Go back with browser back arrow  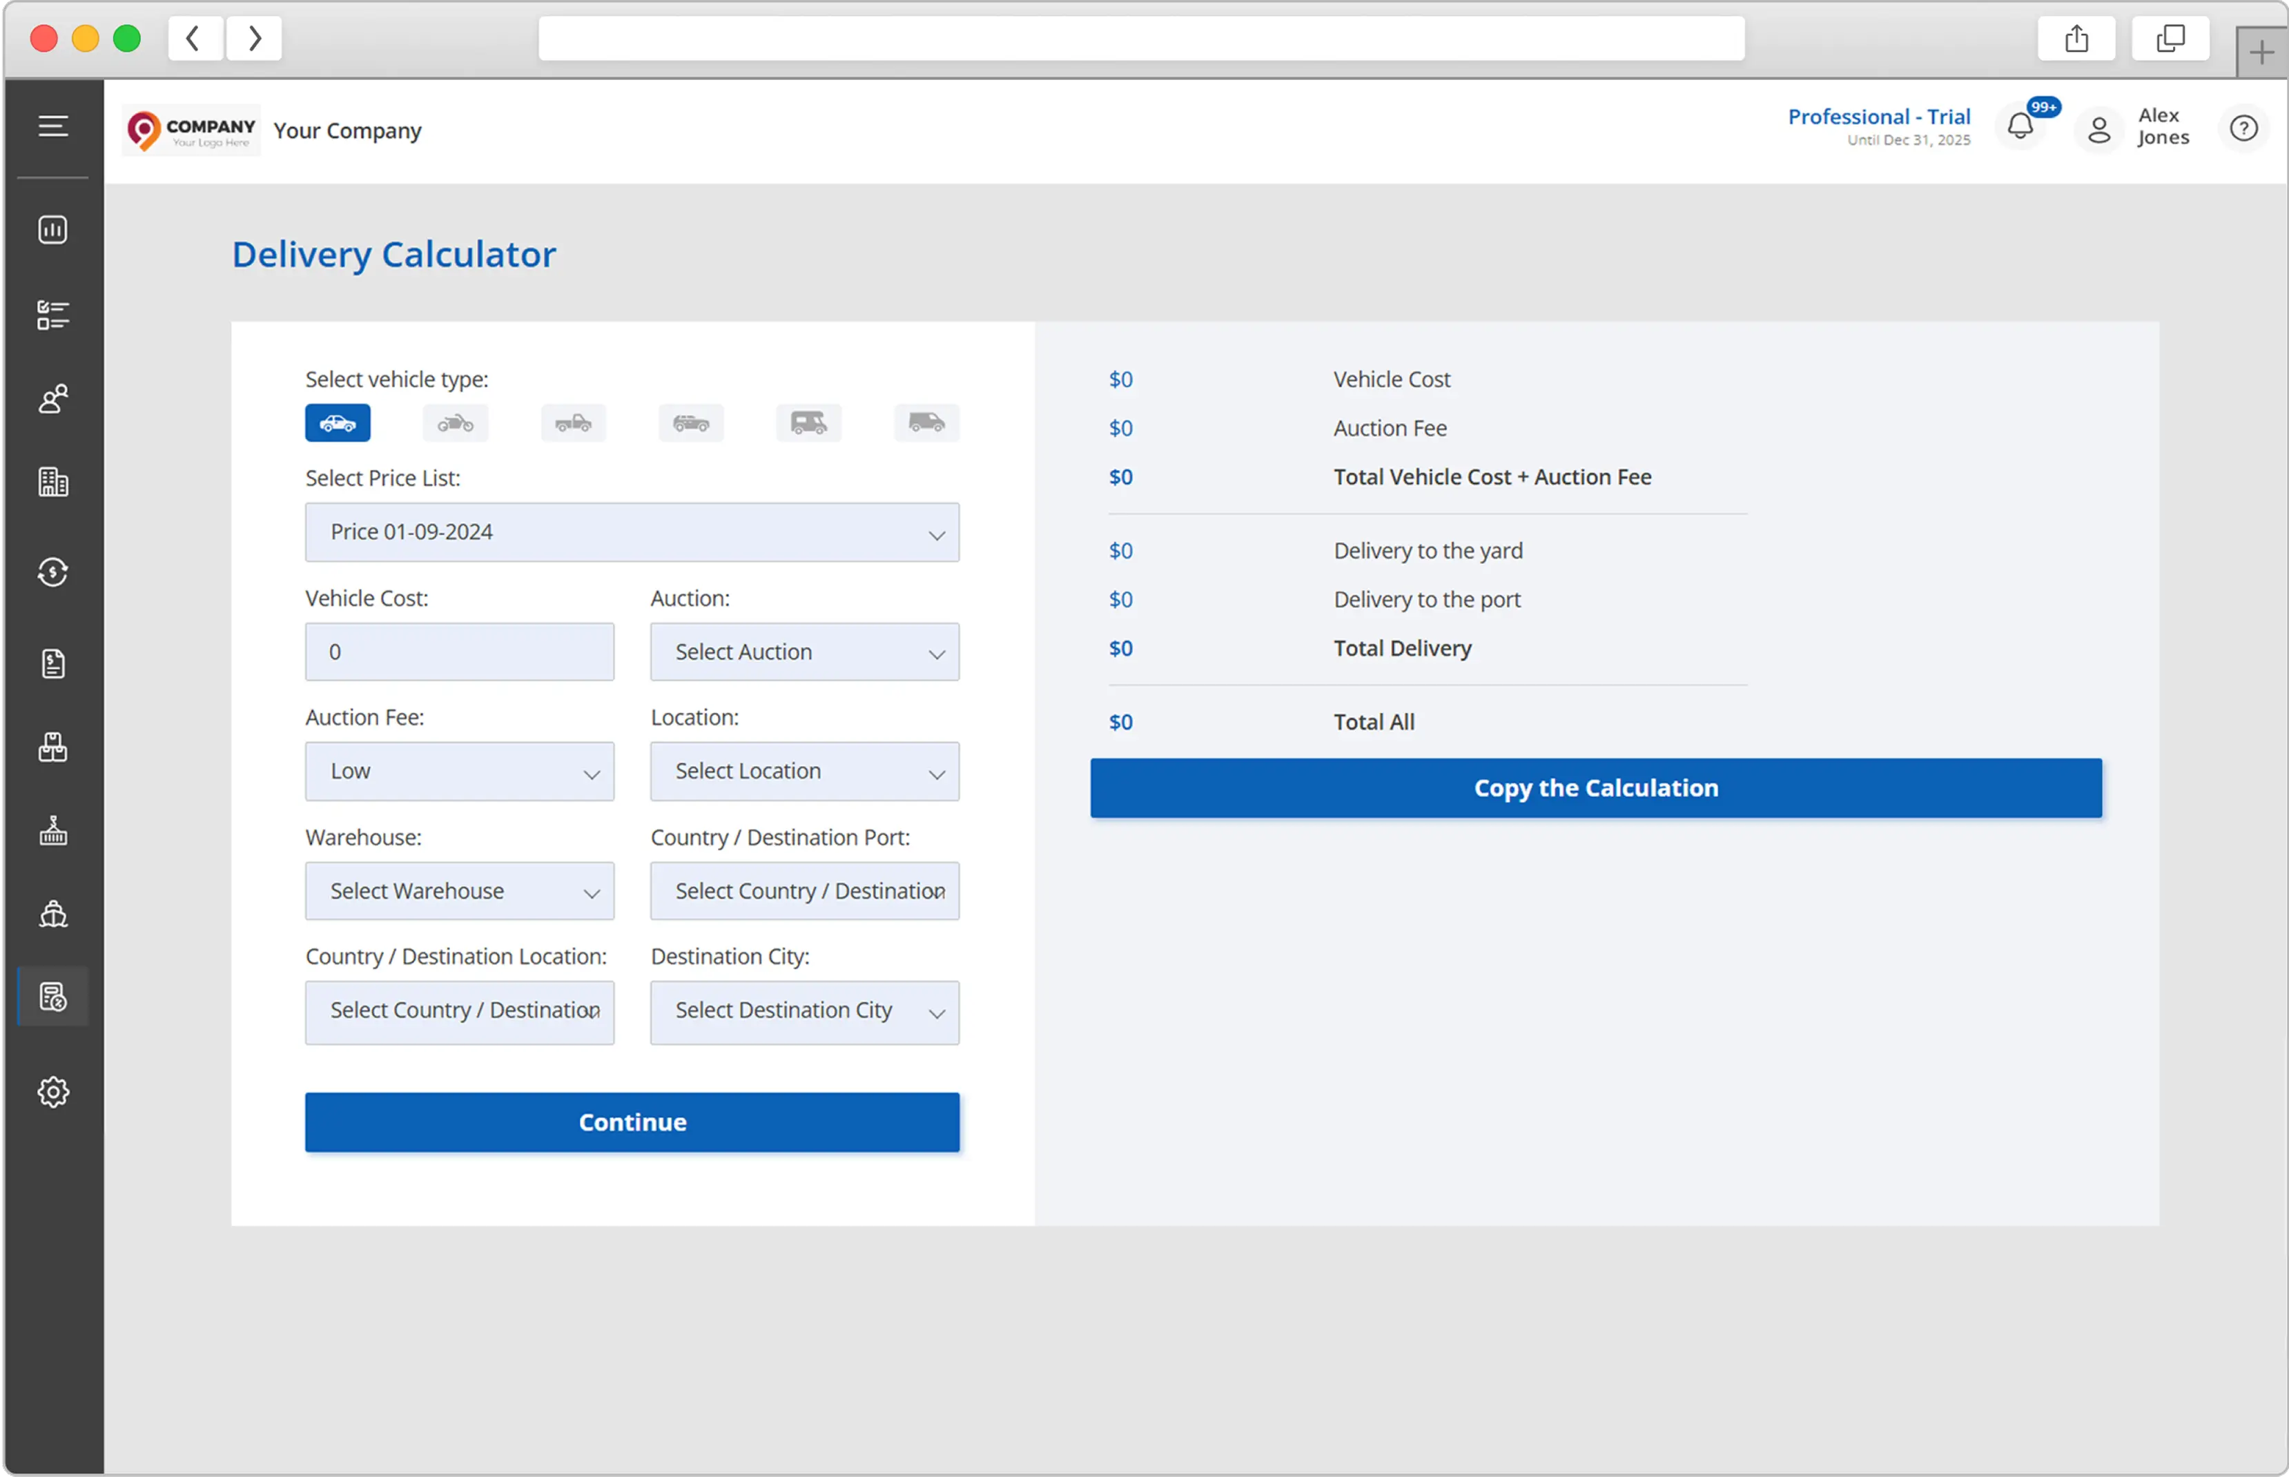point(194,39)
